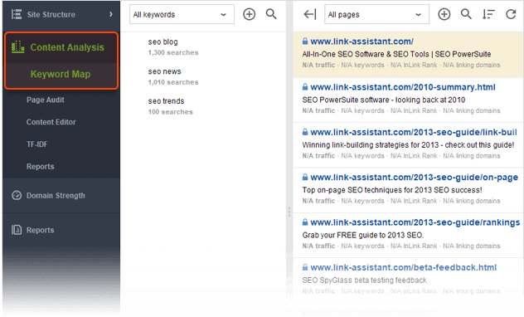
Task: Click the lock icon beside www.link-assistant.com/
Action: [305, 41]
